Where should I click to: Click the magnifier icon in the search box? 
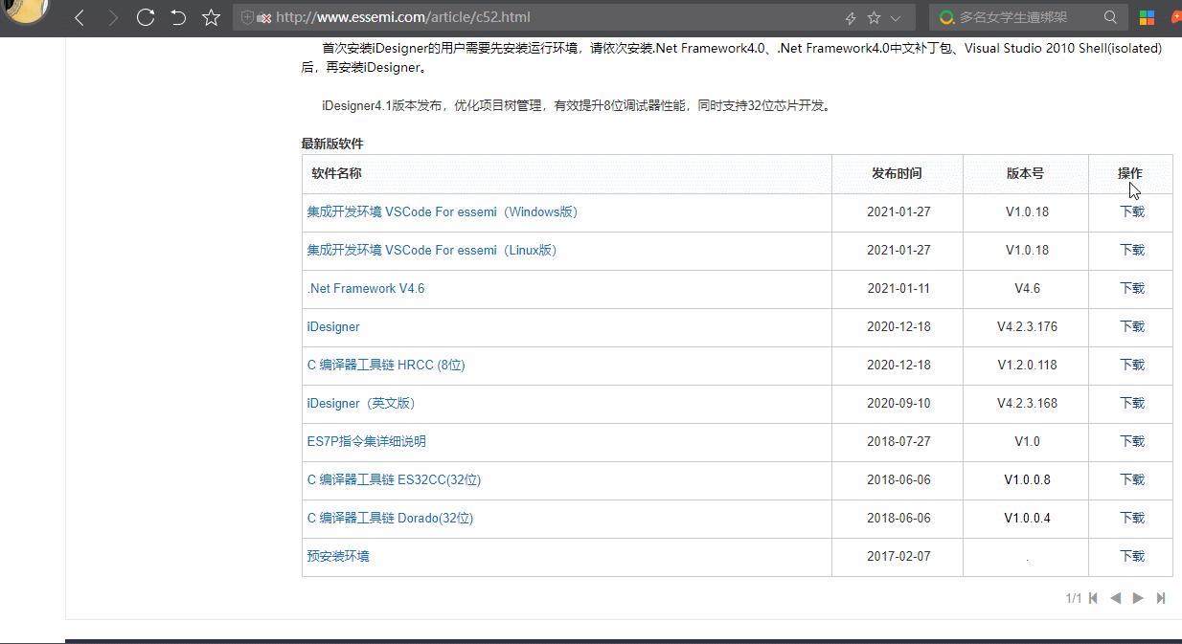[x=1109, y=16]
